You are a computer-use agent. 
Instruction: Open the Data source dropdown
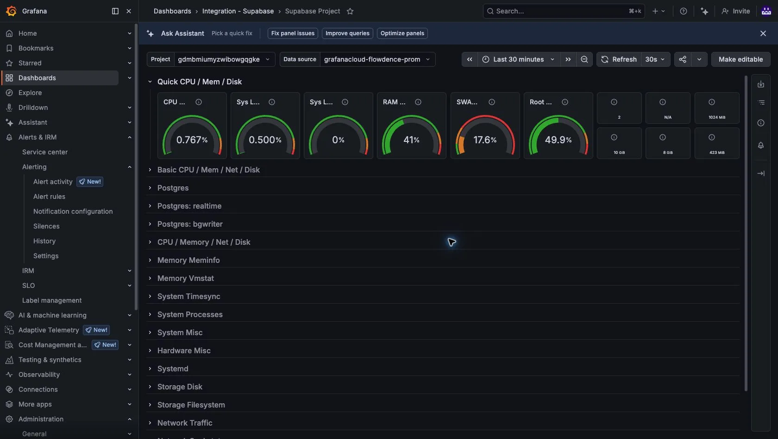pyautogui.click(x=377, y=59)
